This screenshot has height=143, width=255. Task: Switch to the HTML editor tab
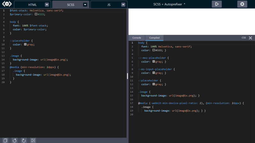tap(33, 5)
